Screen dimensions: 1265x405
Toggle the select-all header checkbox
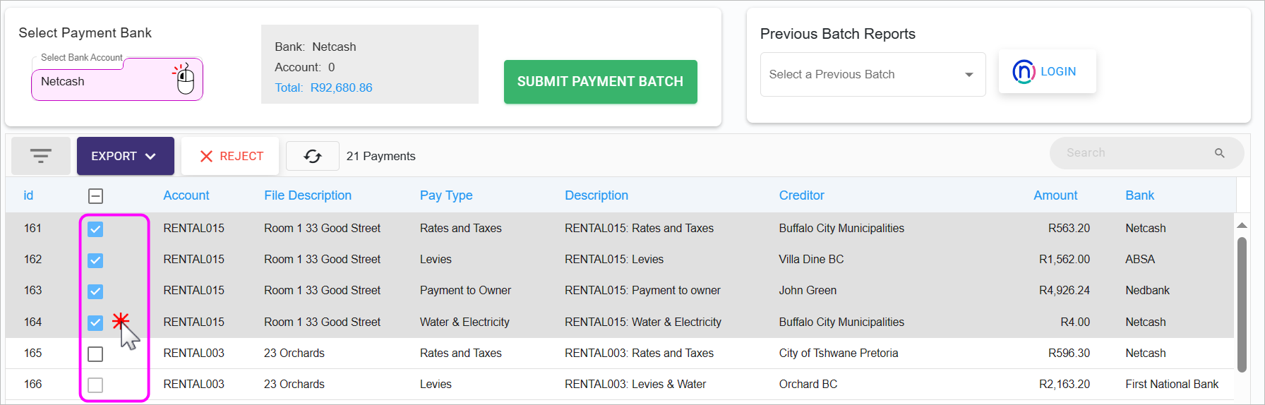click(x=96, y=196)
